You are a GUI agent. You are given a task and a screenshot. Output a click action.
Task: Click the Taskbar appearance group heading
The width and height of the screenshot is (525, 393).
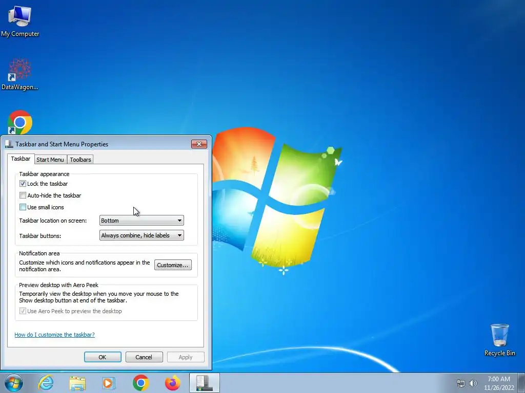point(44,174)
